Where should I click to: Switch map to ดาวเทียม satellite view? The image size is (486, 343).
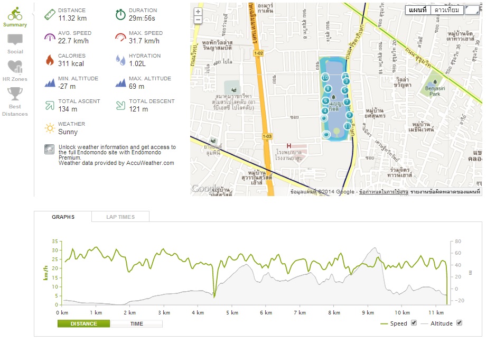point(447,10)
